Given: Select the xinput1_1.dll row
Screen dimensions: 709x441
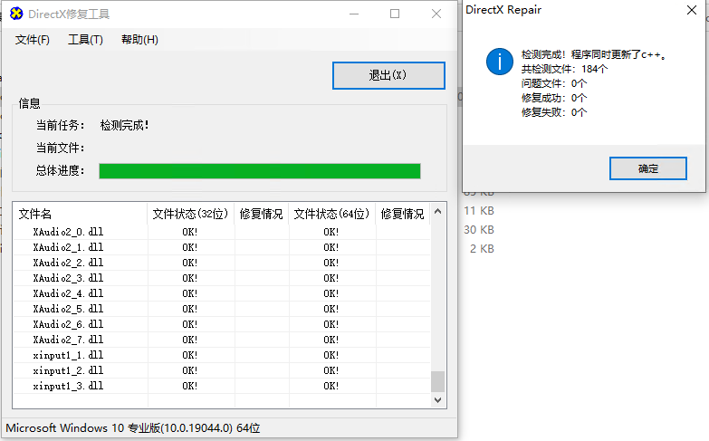Looking at the screenshot, I should [x=222, y=355].
